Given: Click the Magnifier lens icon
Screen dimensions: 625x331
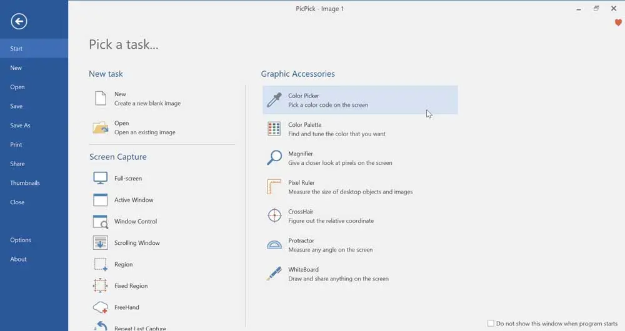Looking at the screenshot, I should (274, 158).
